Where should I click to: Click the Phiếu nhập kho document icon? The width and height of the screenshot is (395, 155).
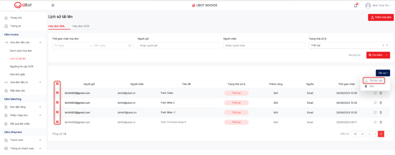6,115
